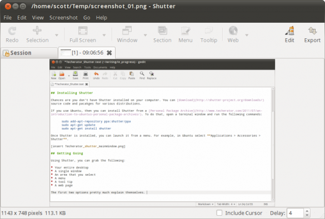Screen dimensions: 325x219
Task: Enable the Include Cursor checkbox
Action: (219, 213)
